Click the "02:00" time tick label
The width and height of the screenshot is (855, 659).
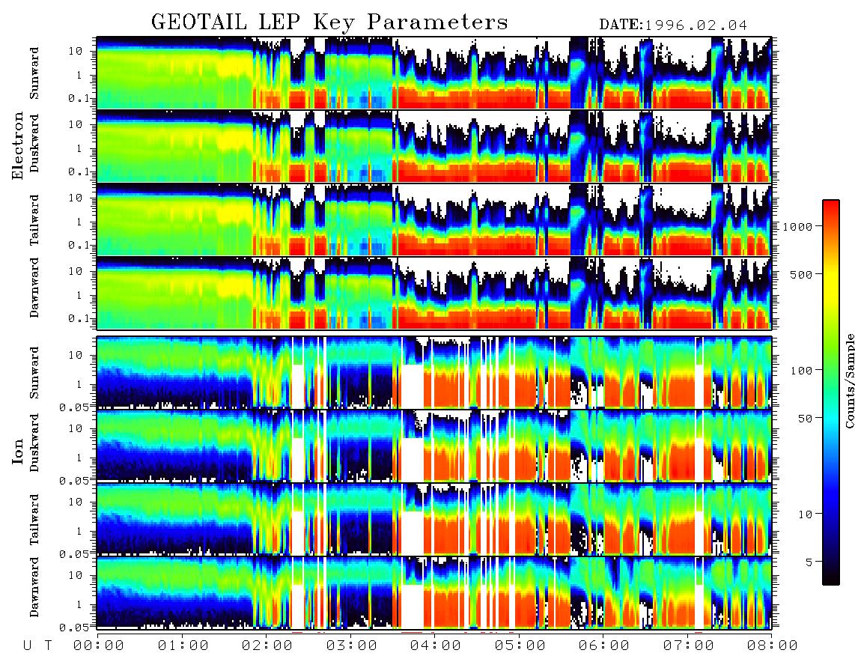[267, 646]
